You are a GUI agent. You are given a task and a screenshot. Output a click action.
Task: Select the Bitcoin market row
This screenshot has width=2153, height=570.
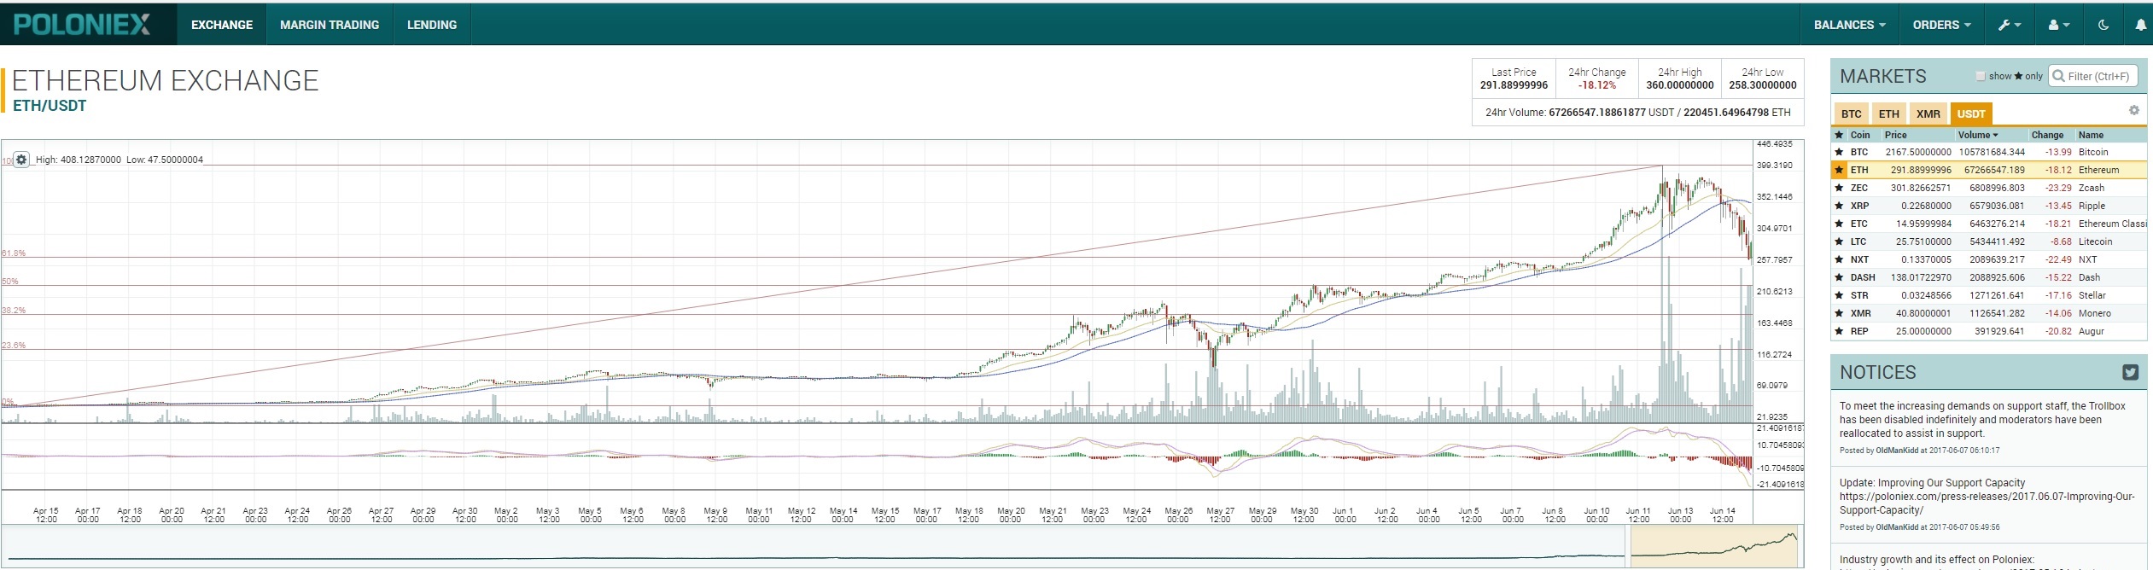pos(1989,152)
